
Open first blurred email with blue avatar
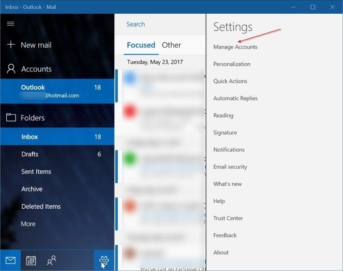pos(160,86)
